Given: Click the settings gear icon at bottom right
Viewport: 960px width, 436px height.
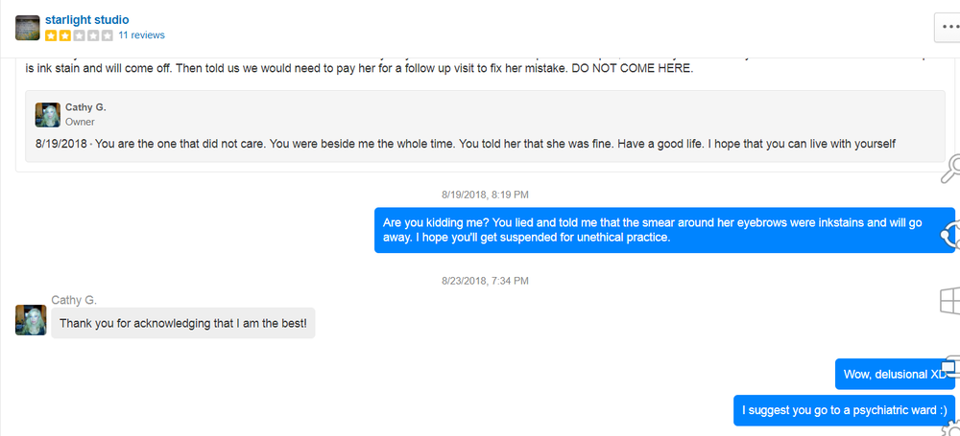Looking at the screenshot, I should point(952,427).
